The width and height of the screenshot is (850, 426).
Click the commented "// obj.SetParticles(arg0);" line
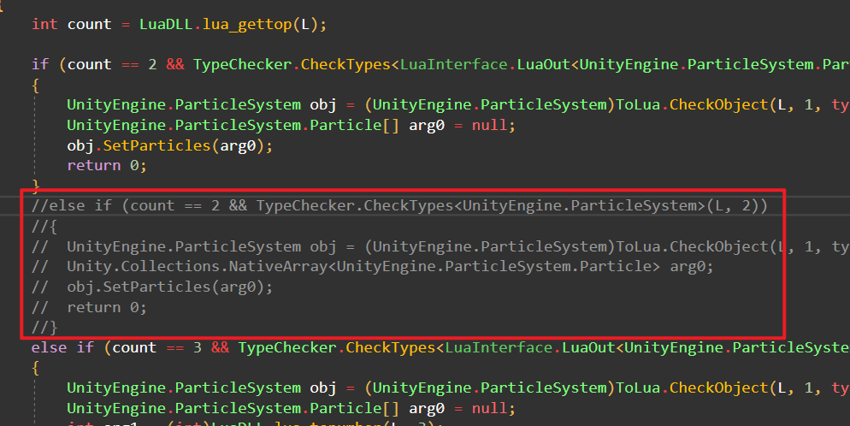(152, 287)
